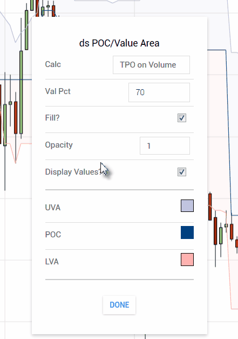The width and height of the screenshot is (238, 339).
Task: Open the LVA pink color swatch
Action: (x=187, y=260)
